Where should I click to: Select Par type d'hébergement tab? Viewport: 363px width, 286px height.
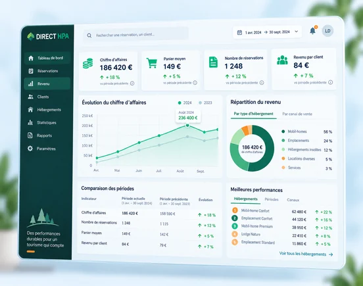[x=253, y=114]
